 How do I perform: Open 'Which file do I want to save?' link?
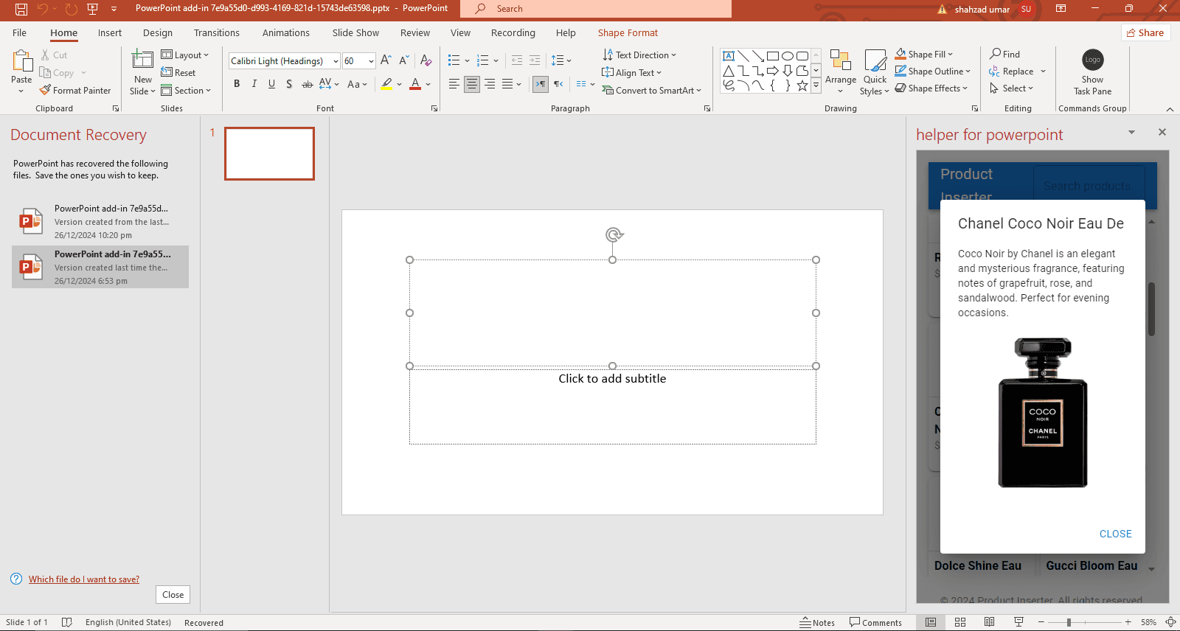pos(84,579)
